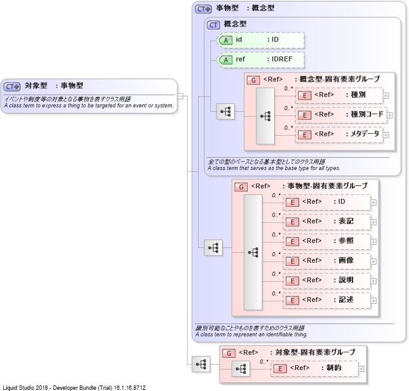The width and height of the screenshot is (409, 391).
Task: Click the 0..* cardinality beside 種別
Action: (288, 88)
